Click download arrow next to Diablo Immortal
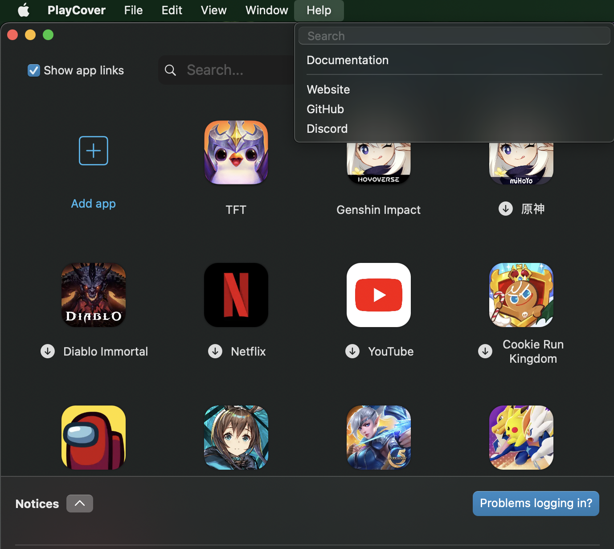Viewport: 614px width, 549px height. point(48,351)
